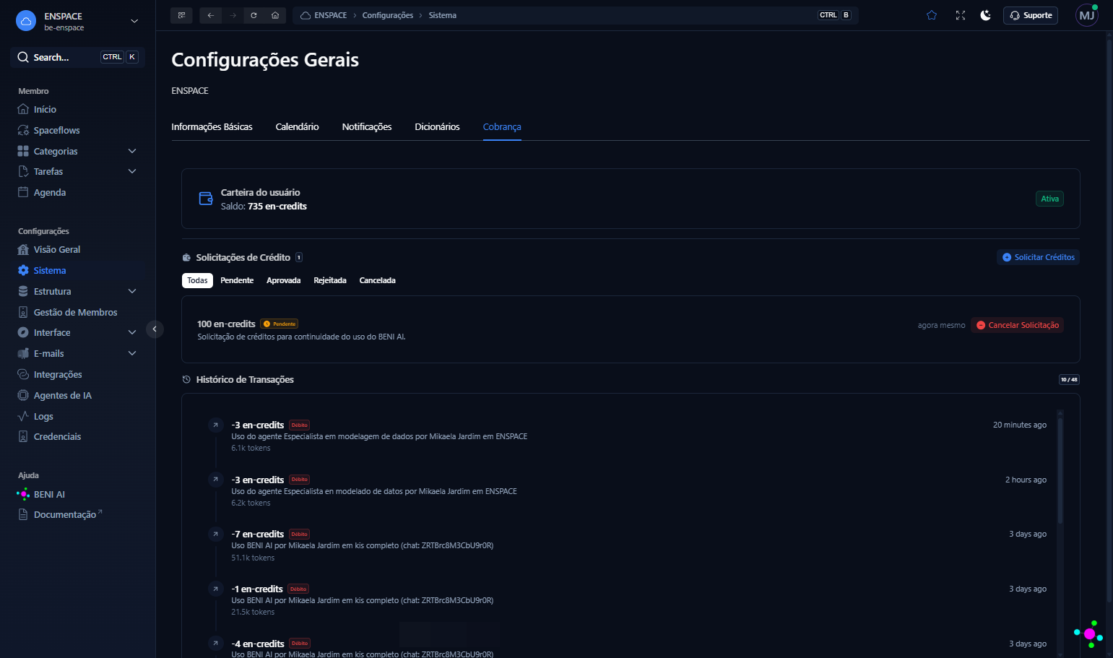This screenshot has width=1113, height=658.
Task: Open Suporte button in header
Action: pyautogui.click(x=1031, y=15)
